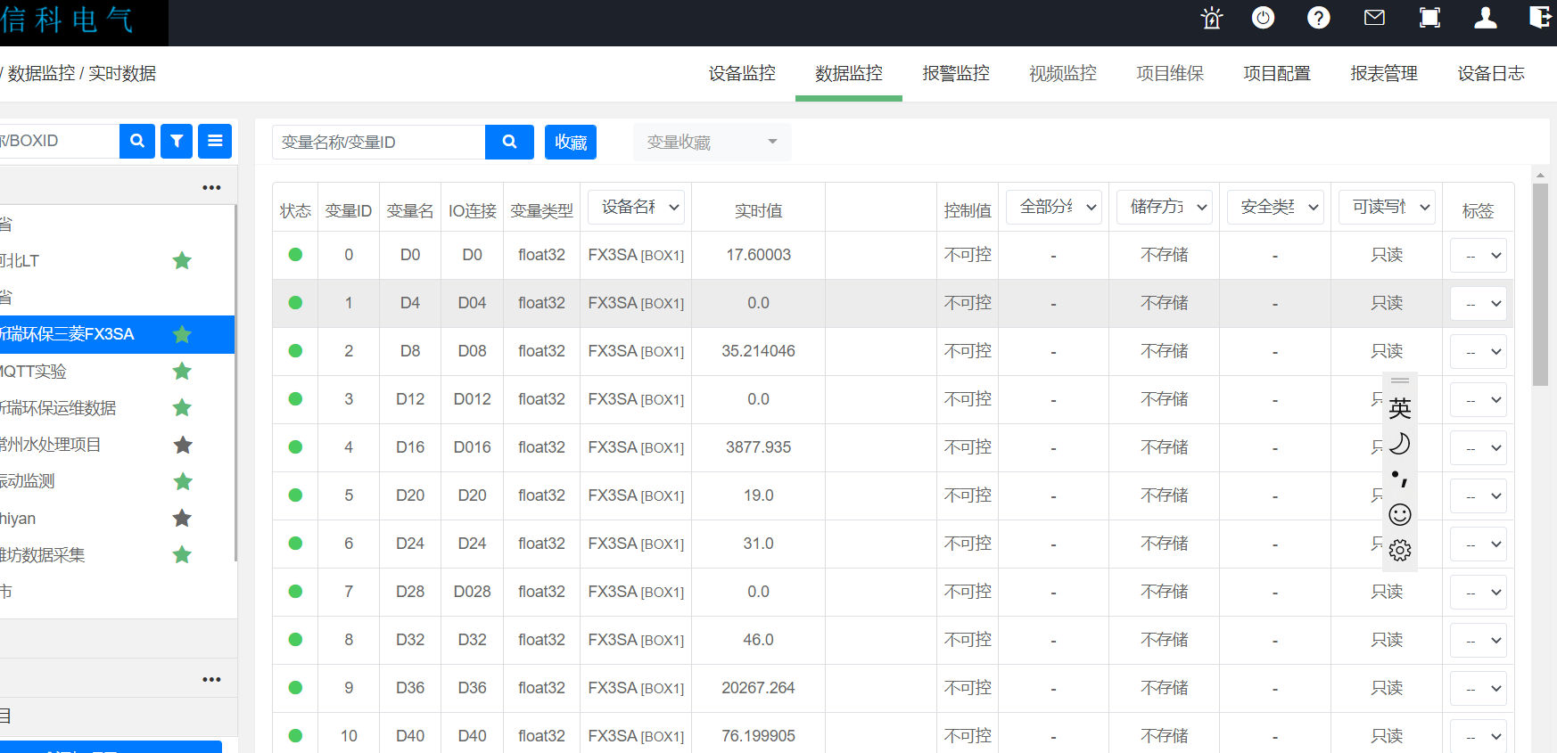Switch to the 报警监控 tab
1557x753 pixels.
(955, 73)
